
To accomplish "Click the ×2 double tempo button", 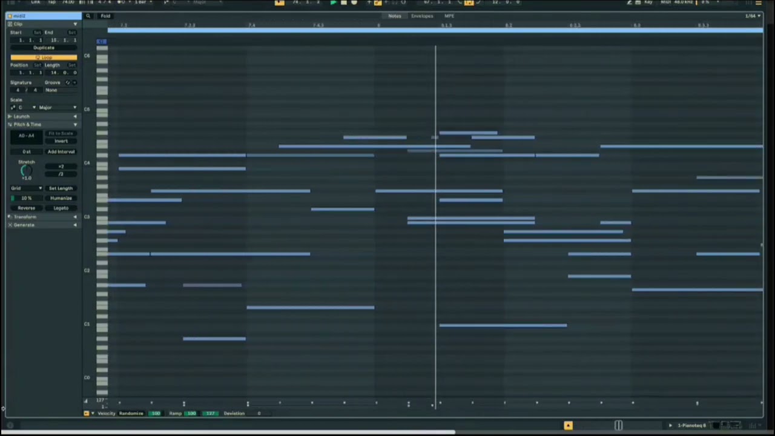I will tap(61, 167).
